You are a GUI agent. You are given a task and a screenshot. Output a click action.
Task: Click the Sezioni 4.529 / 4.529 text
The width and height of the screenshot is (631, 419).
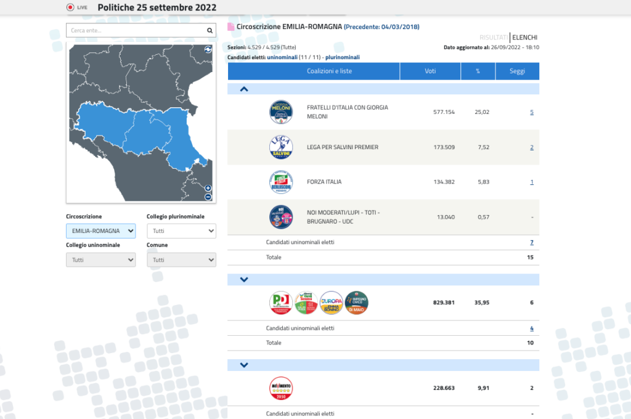[x=261, y=47]
